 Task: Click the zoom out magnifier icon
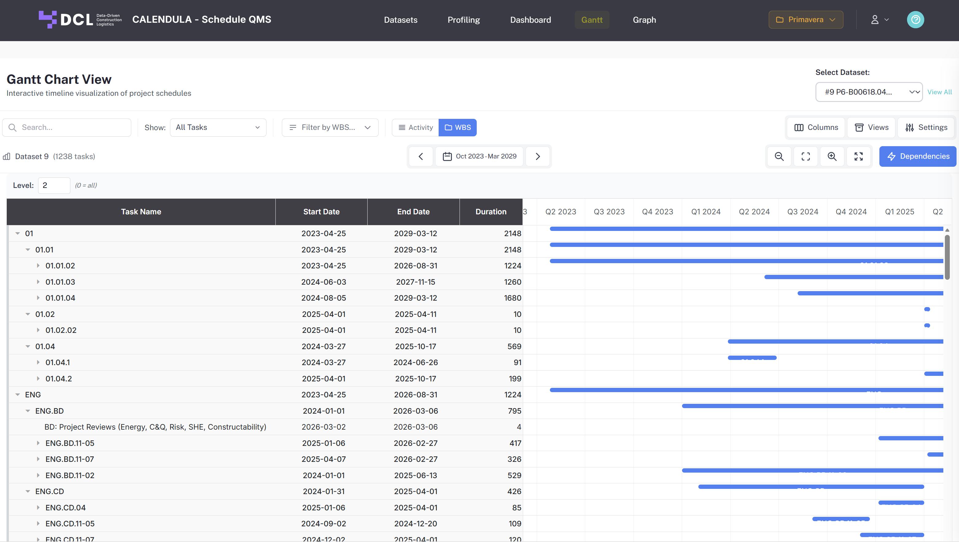click(x=779, y=156)
